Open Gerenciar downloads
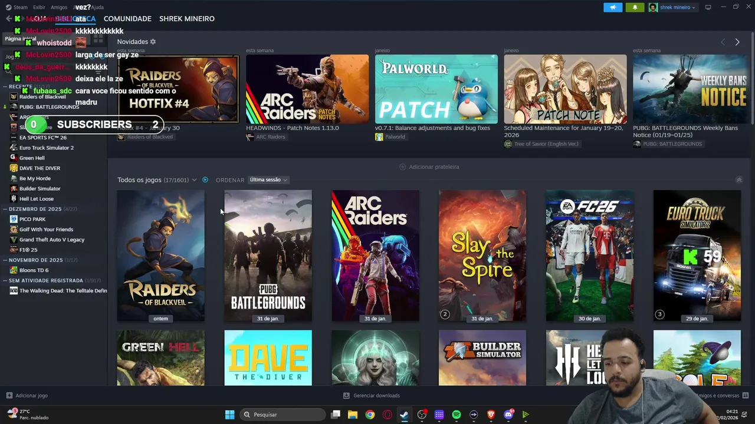Viewport: 755px width, 424px height. (x=372, y=396)
